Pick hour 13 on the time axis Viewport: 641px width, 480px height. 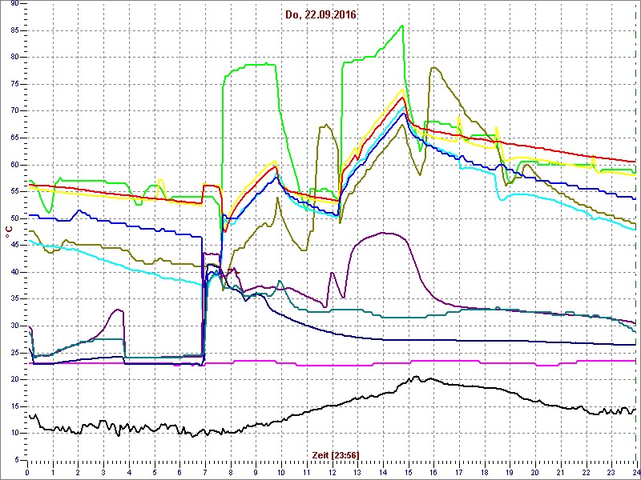tap(357, 471)
